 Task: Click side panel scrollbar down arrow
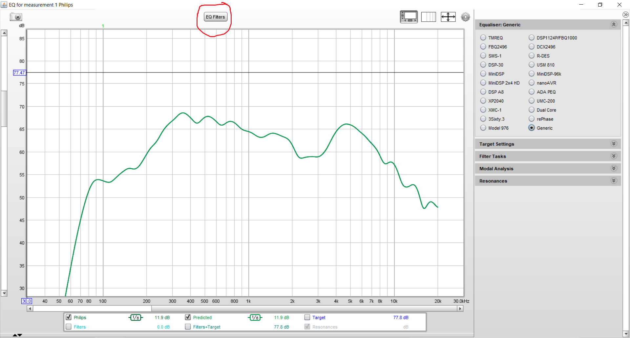[626, 334]
